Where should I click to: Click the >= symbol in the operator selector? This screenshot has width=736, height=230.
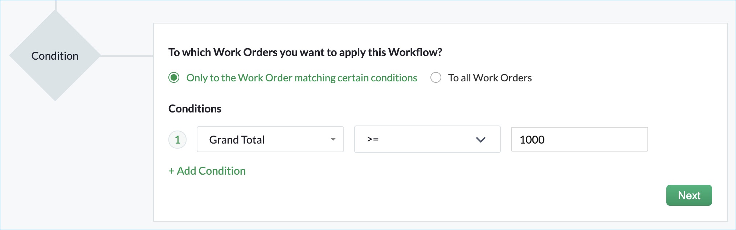[x=373, y=139]
